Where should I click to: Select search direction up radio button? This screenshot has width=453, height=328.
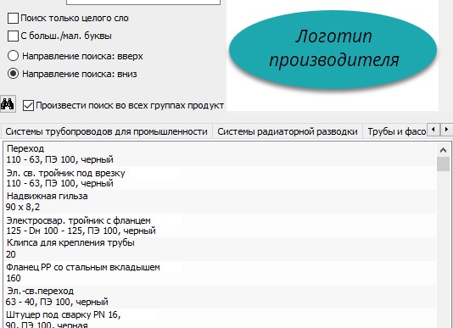[13, 56]
